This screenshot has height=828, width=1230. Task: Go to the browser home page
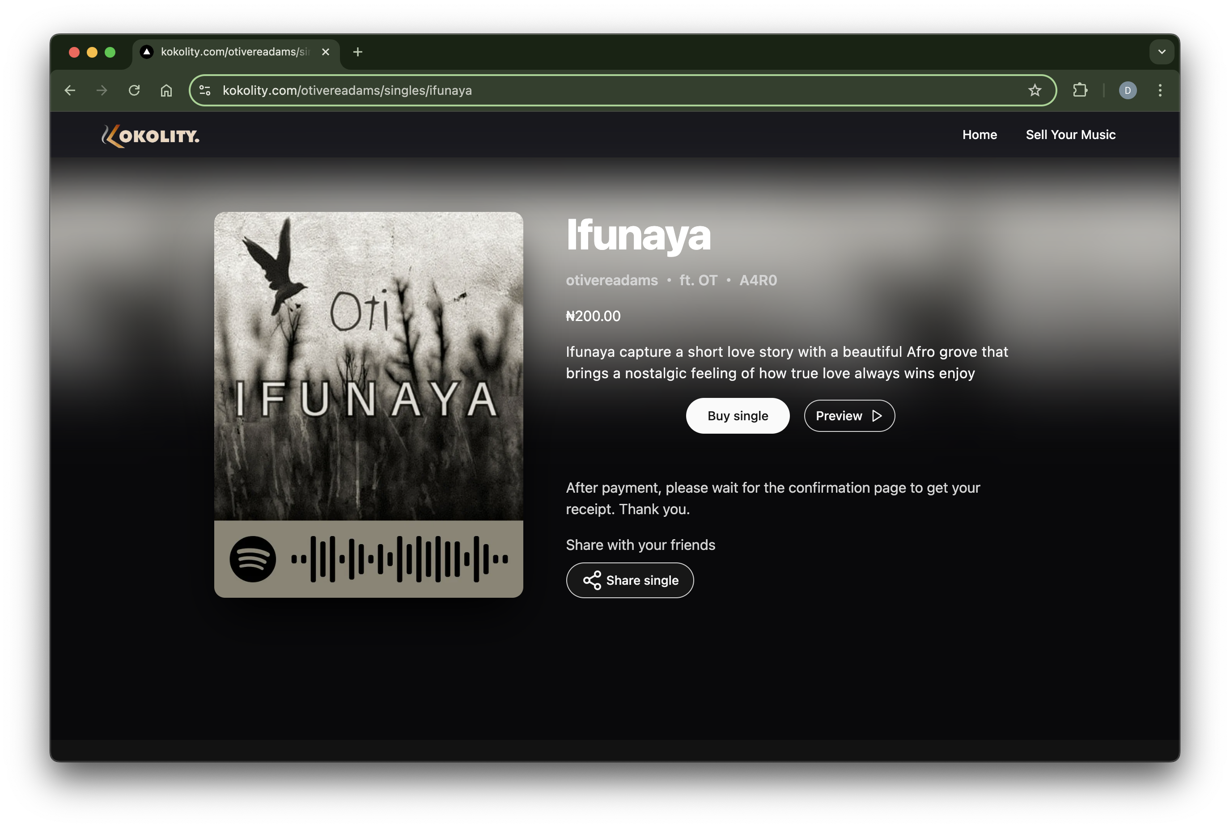[x=166, y=90]
